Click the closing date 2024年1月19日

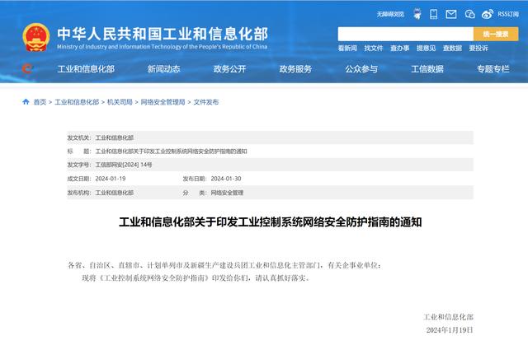coord(450,330)
